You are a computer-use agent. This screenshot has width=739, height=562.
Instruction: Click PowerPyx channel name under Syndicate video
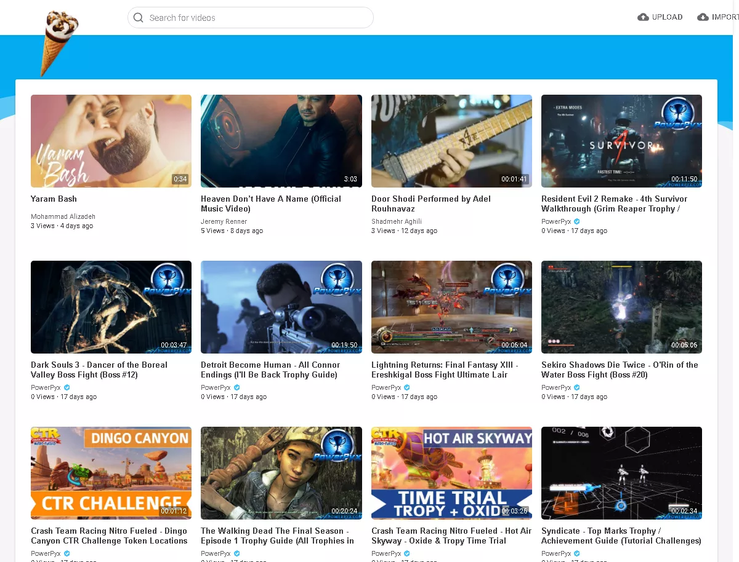(556, 553)
